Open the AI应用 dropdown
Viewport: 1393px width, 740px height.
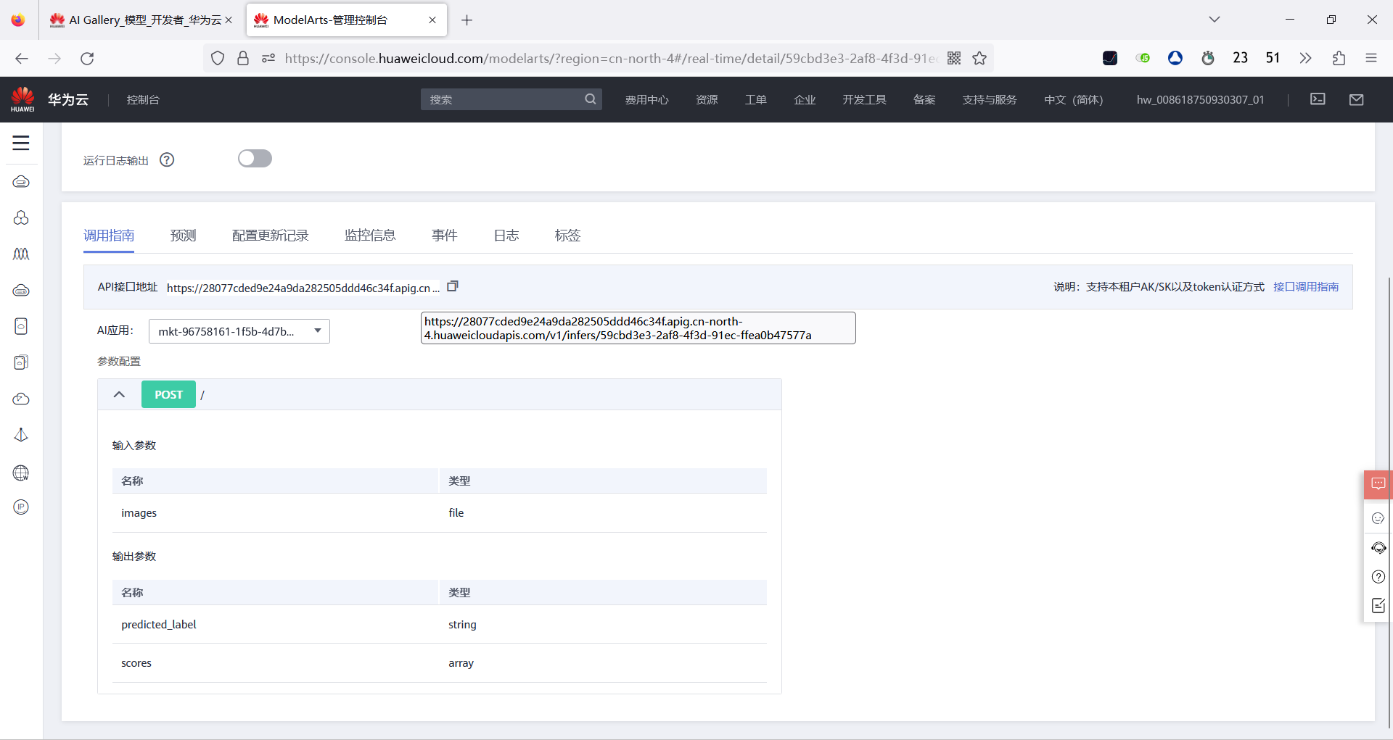click(239, 331)
